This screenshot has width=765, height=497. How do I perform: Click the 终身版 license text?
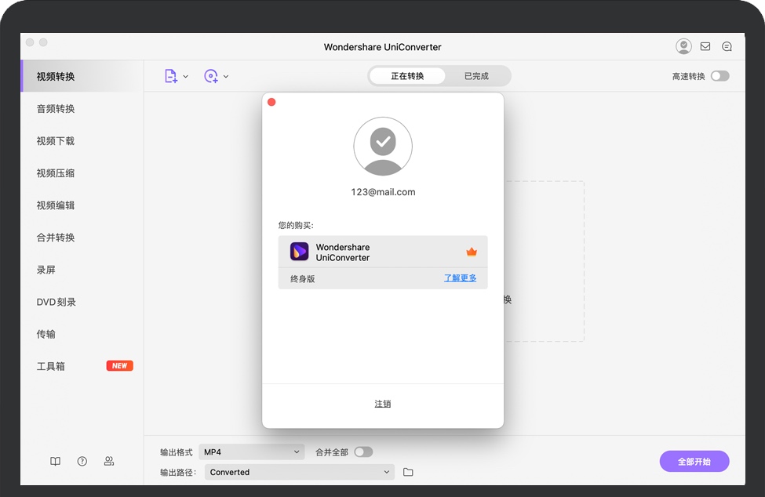pyautogui.click(x=303, y=279)
